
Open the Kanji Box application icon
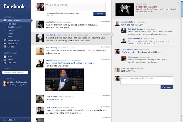pyautogui.click(x=5, y=63)
